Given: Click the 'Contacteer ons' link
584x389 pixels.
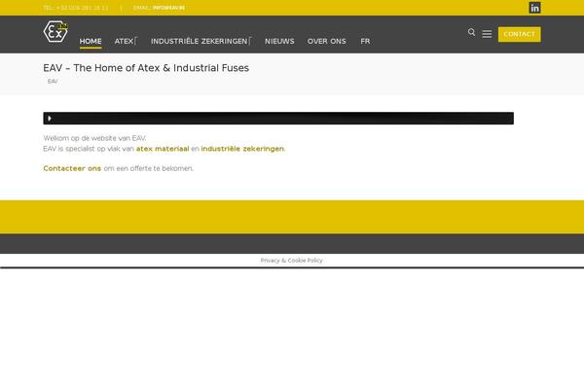Looking at the screenshot, I should tap(72, 168).
